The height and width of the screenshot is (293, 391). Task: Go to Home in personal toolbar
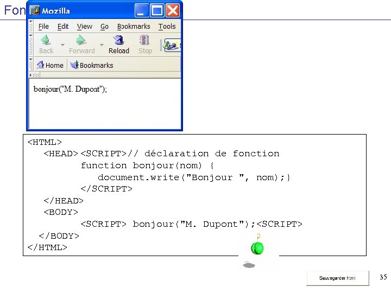coord(50,65)
